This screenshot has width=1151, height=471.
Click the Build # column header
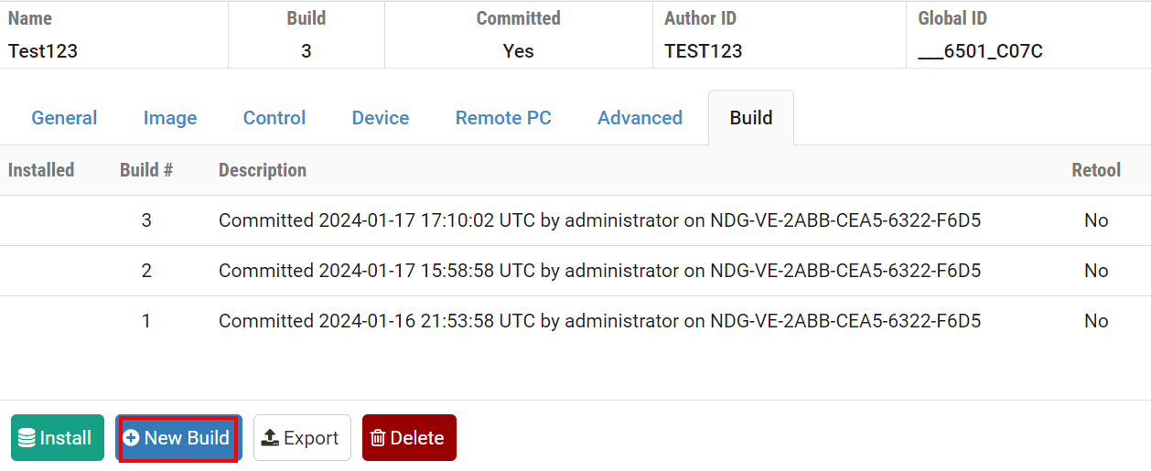[146, 170]
